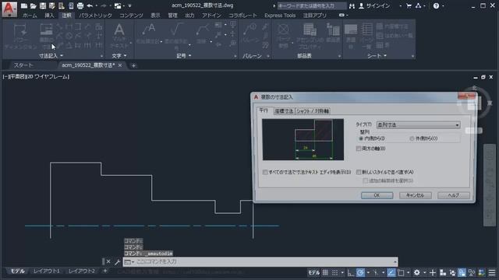Click the Help question mark icon
This screenshot has height=280, width=499.
436,5
